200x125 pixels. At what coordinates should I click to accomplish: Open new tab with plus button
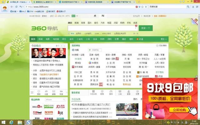[x=139, y=2]
